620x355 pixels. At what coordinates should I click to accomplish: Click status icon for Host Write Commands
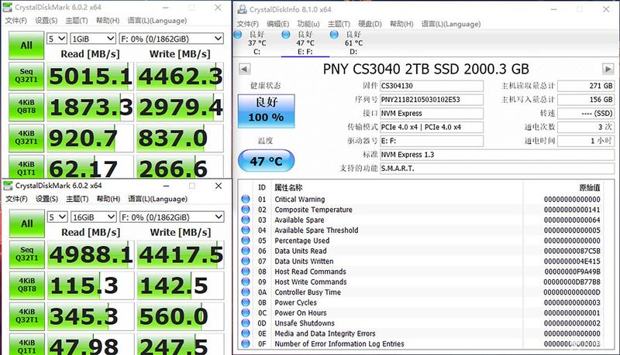246,282
